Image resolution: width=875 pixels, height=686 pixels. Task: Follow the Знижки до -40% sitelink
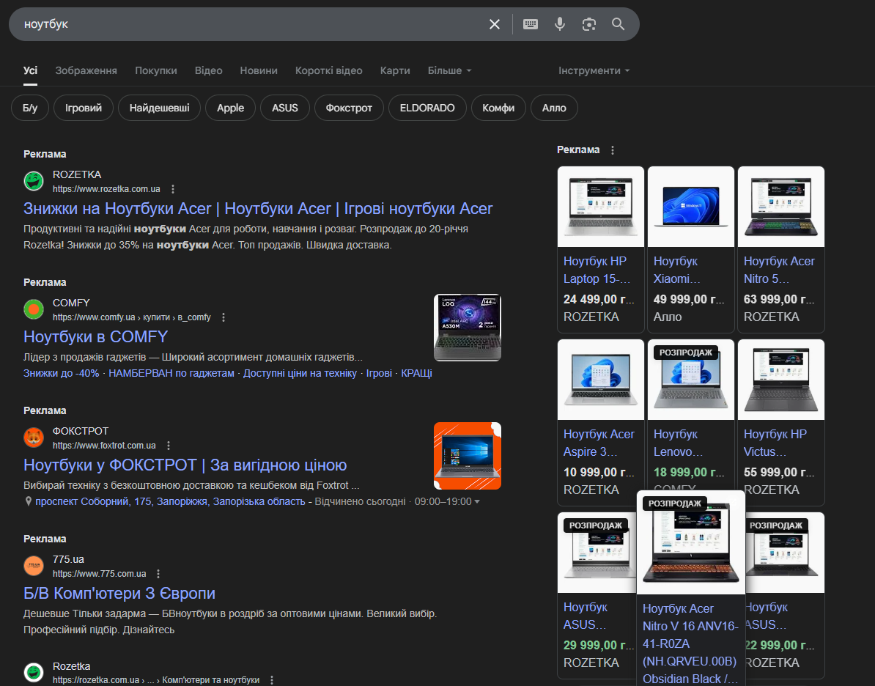[62, 374]
